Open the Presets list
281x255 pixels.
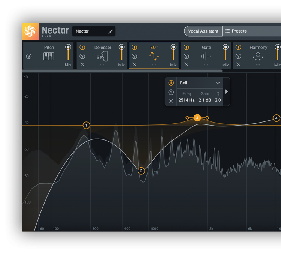(236, 31)
